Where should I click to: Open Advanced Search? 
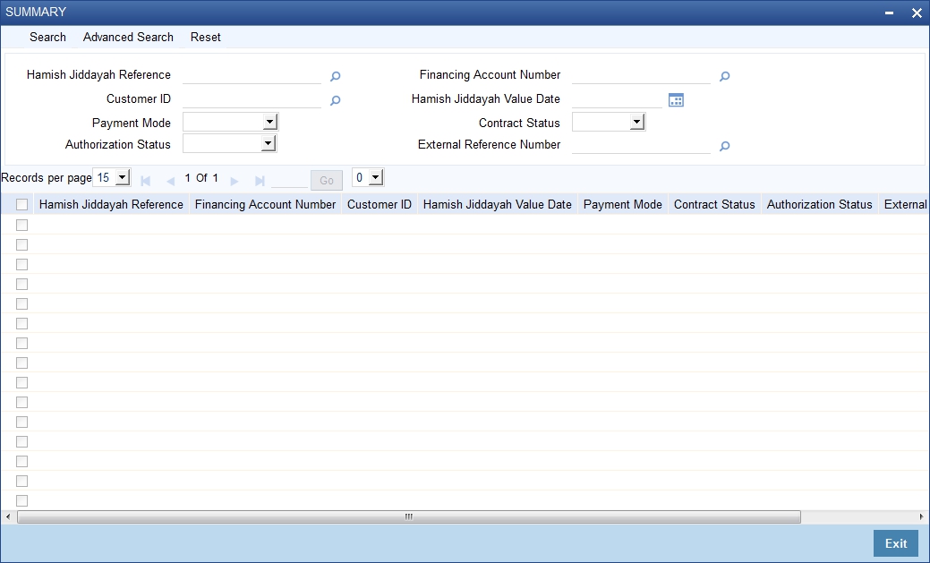coord(128,37)
